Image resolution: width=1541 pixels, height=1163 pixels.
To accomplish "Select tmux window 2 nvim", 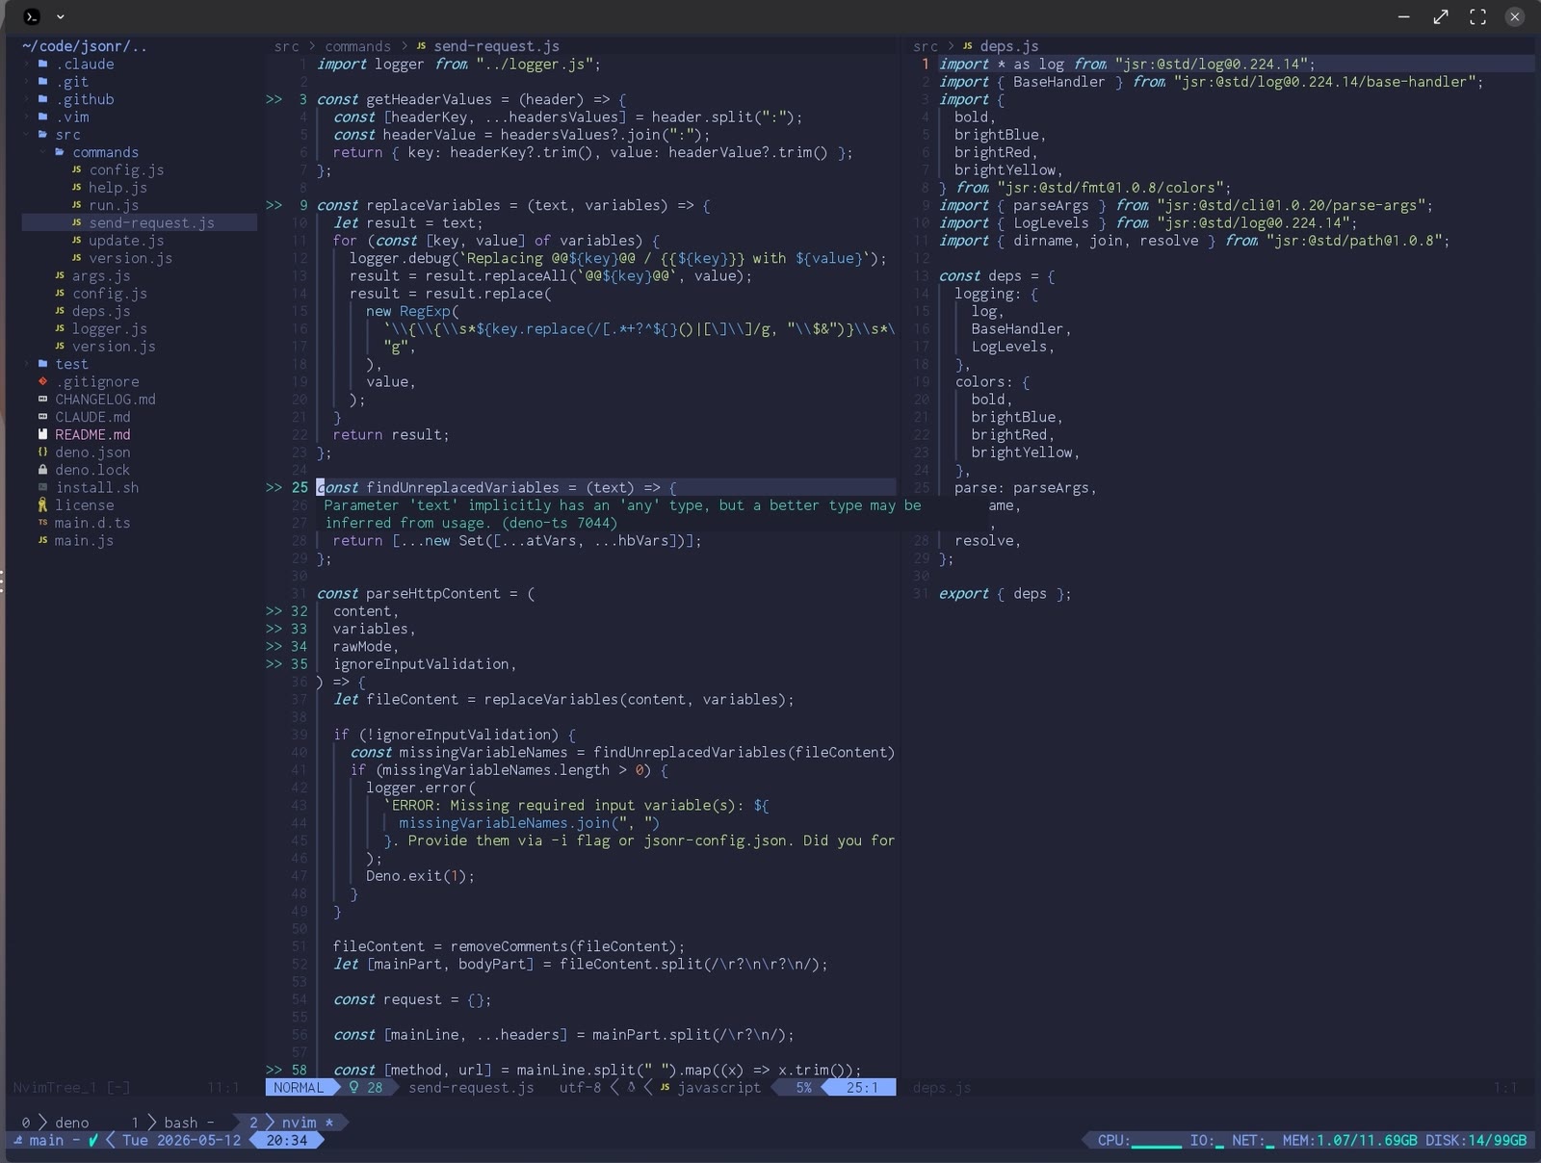I will click(289, 1123).
